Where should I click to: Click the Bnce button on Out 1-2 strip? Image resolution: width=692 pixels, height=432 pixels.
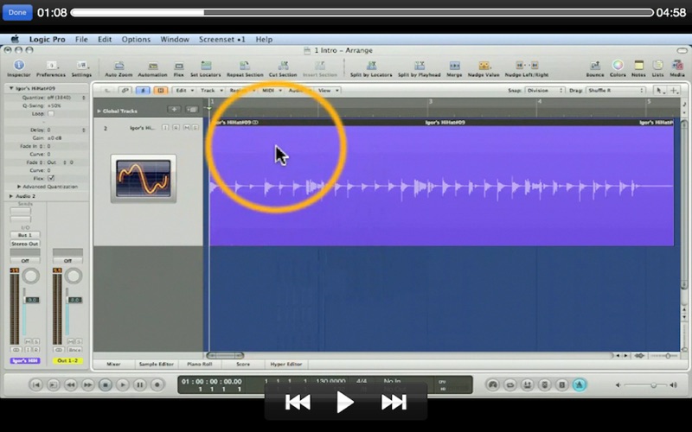tap(74, 350)
